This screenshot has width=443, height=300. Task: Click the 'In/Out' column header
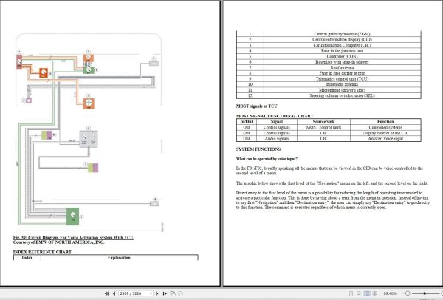(247, 122)
